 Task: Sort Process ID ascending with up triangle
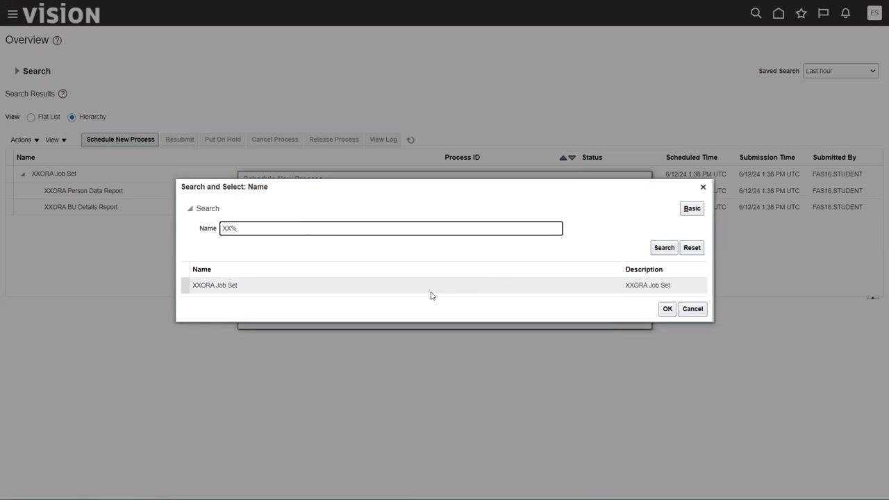pos(563,158)
